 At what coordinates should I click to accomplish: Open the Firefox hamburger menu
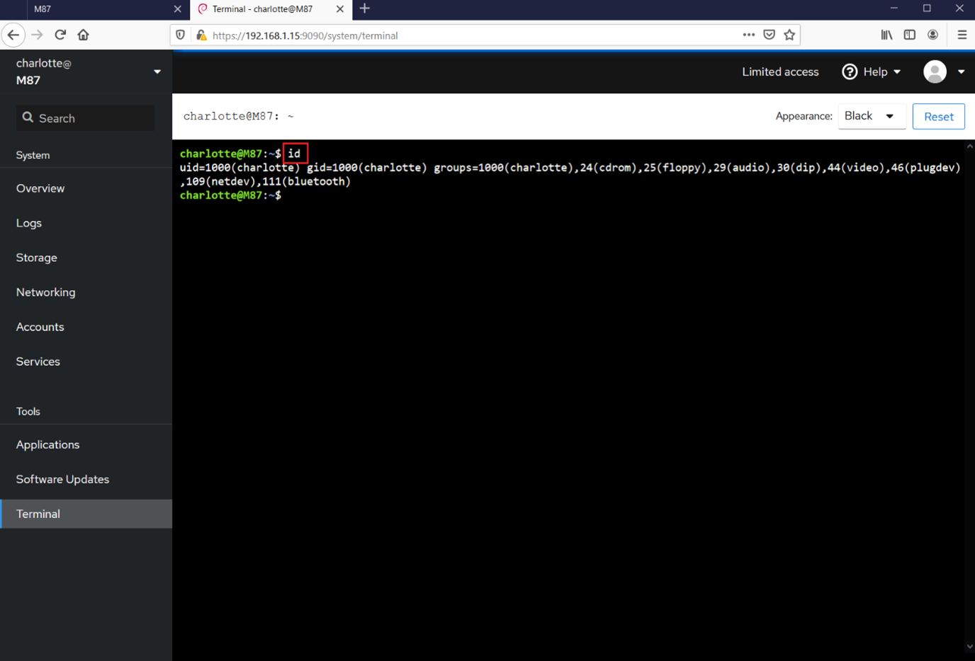point(962,35)
